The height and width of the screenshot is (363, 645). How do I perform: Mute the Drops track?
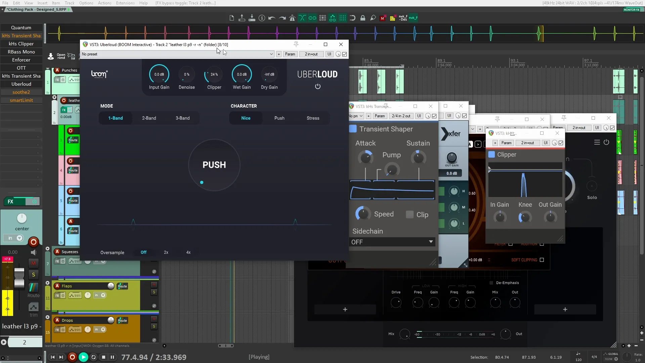click(154, 319)
